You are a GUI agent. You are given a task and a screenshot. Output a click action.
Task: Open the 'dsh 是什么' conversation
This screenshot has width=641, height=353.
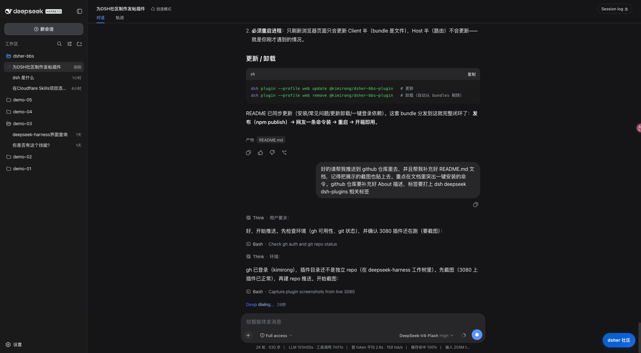tap(44, 78)
